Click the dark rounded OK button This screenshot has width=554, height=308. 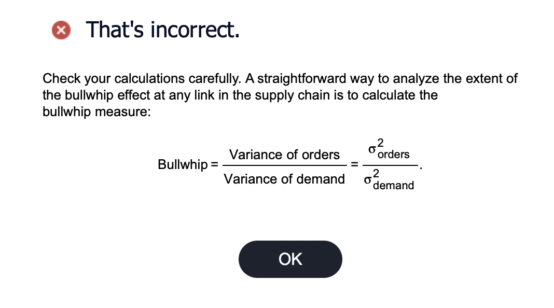click(x=290, y=259)
